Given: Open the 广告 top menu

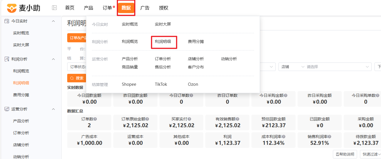Looking at the screenshot, I should point(145,8).
